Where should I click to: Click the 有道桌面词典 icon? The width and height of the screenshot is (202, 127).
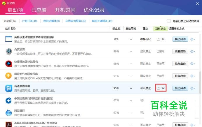click(9, 88)
